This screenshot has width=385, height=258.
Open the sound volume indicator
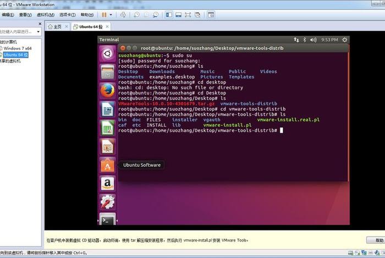(x=313, y=40)
